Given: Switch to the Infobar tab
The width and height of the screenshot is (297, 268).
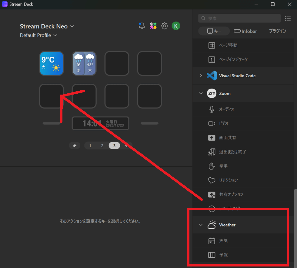Looking at the screenshot, I should 245,31.
